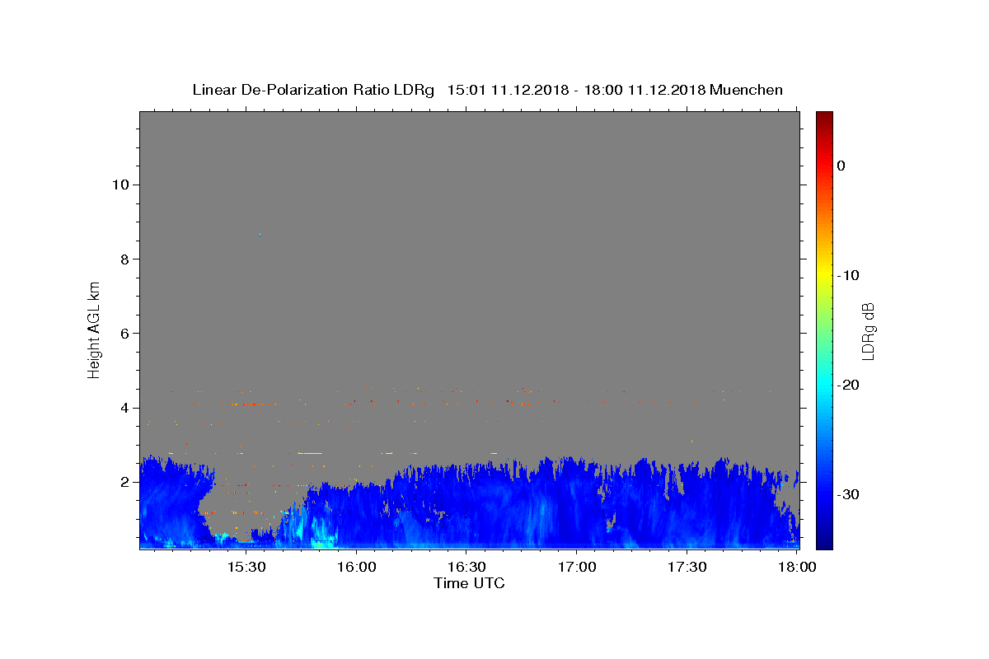Viewport: 989px width, 659px height.
Task: Click the '17:30' time tick label
Action: pyautogui.click(x=686, y=568)
